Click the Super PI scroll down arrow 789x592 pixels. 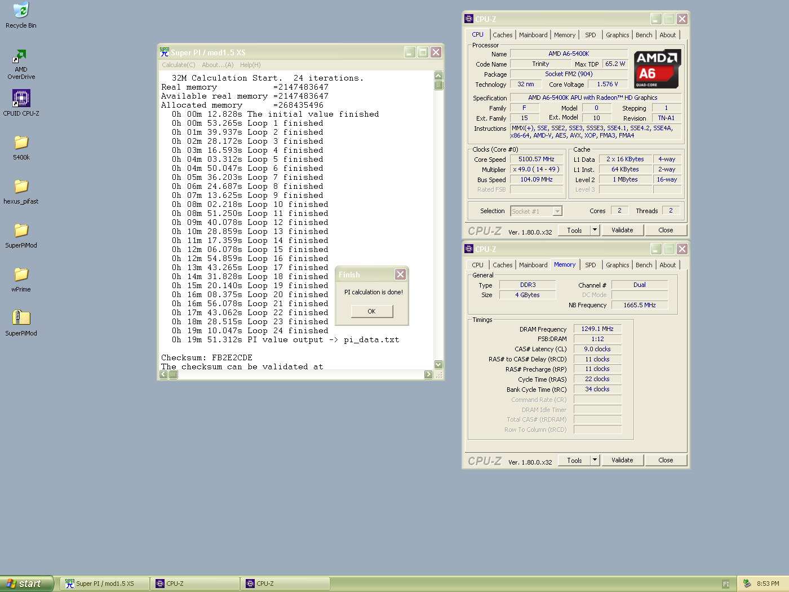click(x=438, y=365)
